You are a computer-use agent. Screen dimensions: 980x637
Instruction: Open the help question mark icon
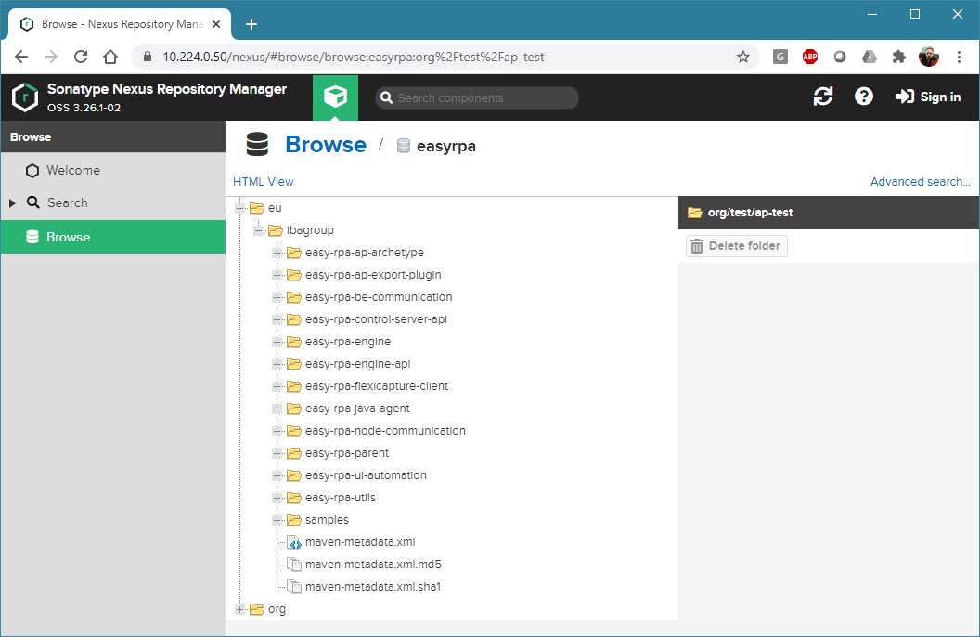(x=863, y=97)
